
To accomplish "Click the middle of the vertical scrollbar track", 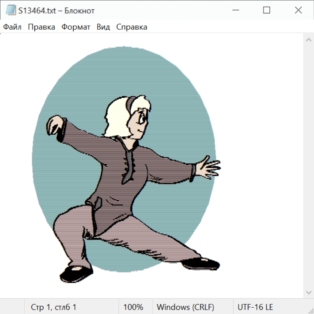I will click(x=308, y=166).
